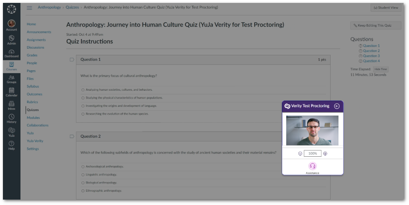Open the Groups icon in sidebar
Image resolution: width=409 pixels, height=205 pixels.
11,79
